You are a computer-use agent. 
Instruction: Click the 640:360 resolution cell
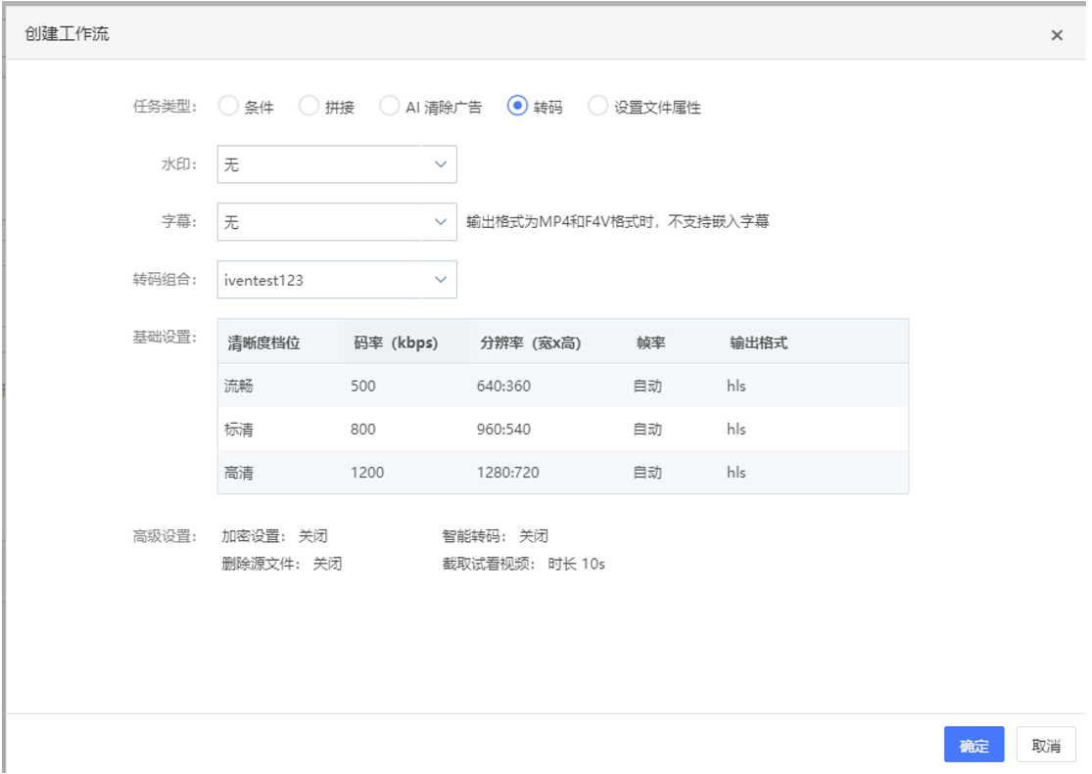pos(503,387)
